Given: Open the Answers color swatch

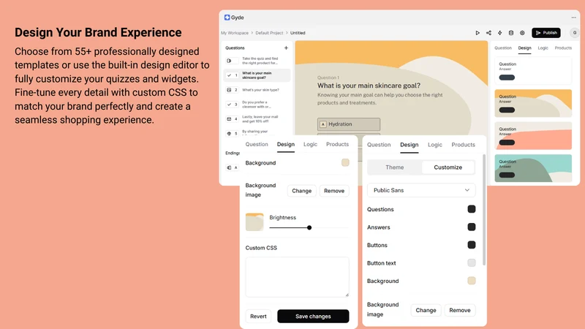Looking at the screenshot, I should click(472, 227).
